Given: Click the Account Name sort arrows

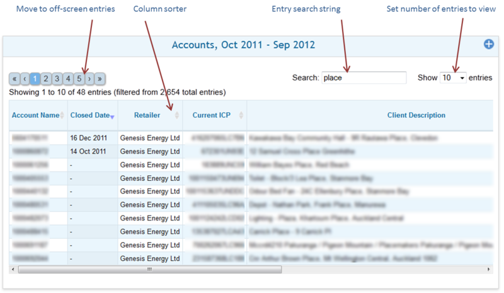Looking at the screenshot, I should 62,115.
